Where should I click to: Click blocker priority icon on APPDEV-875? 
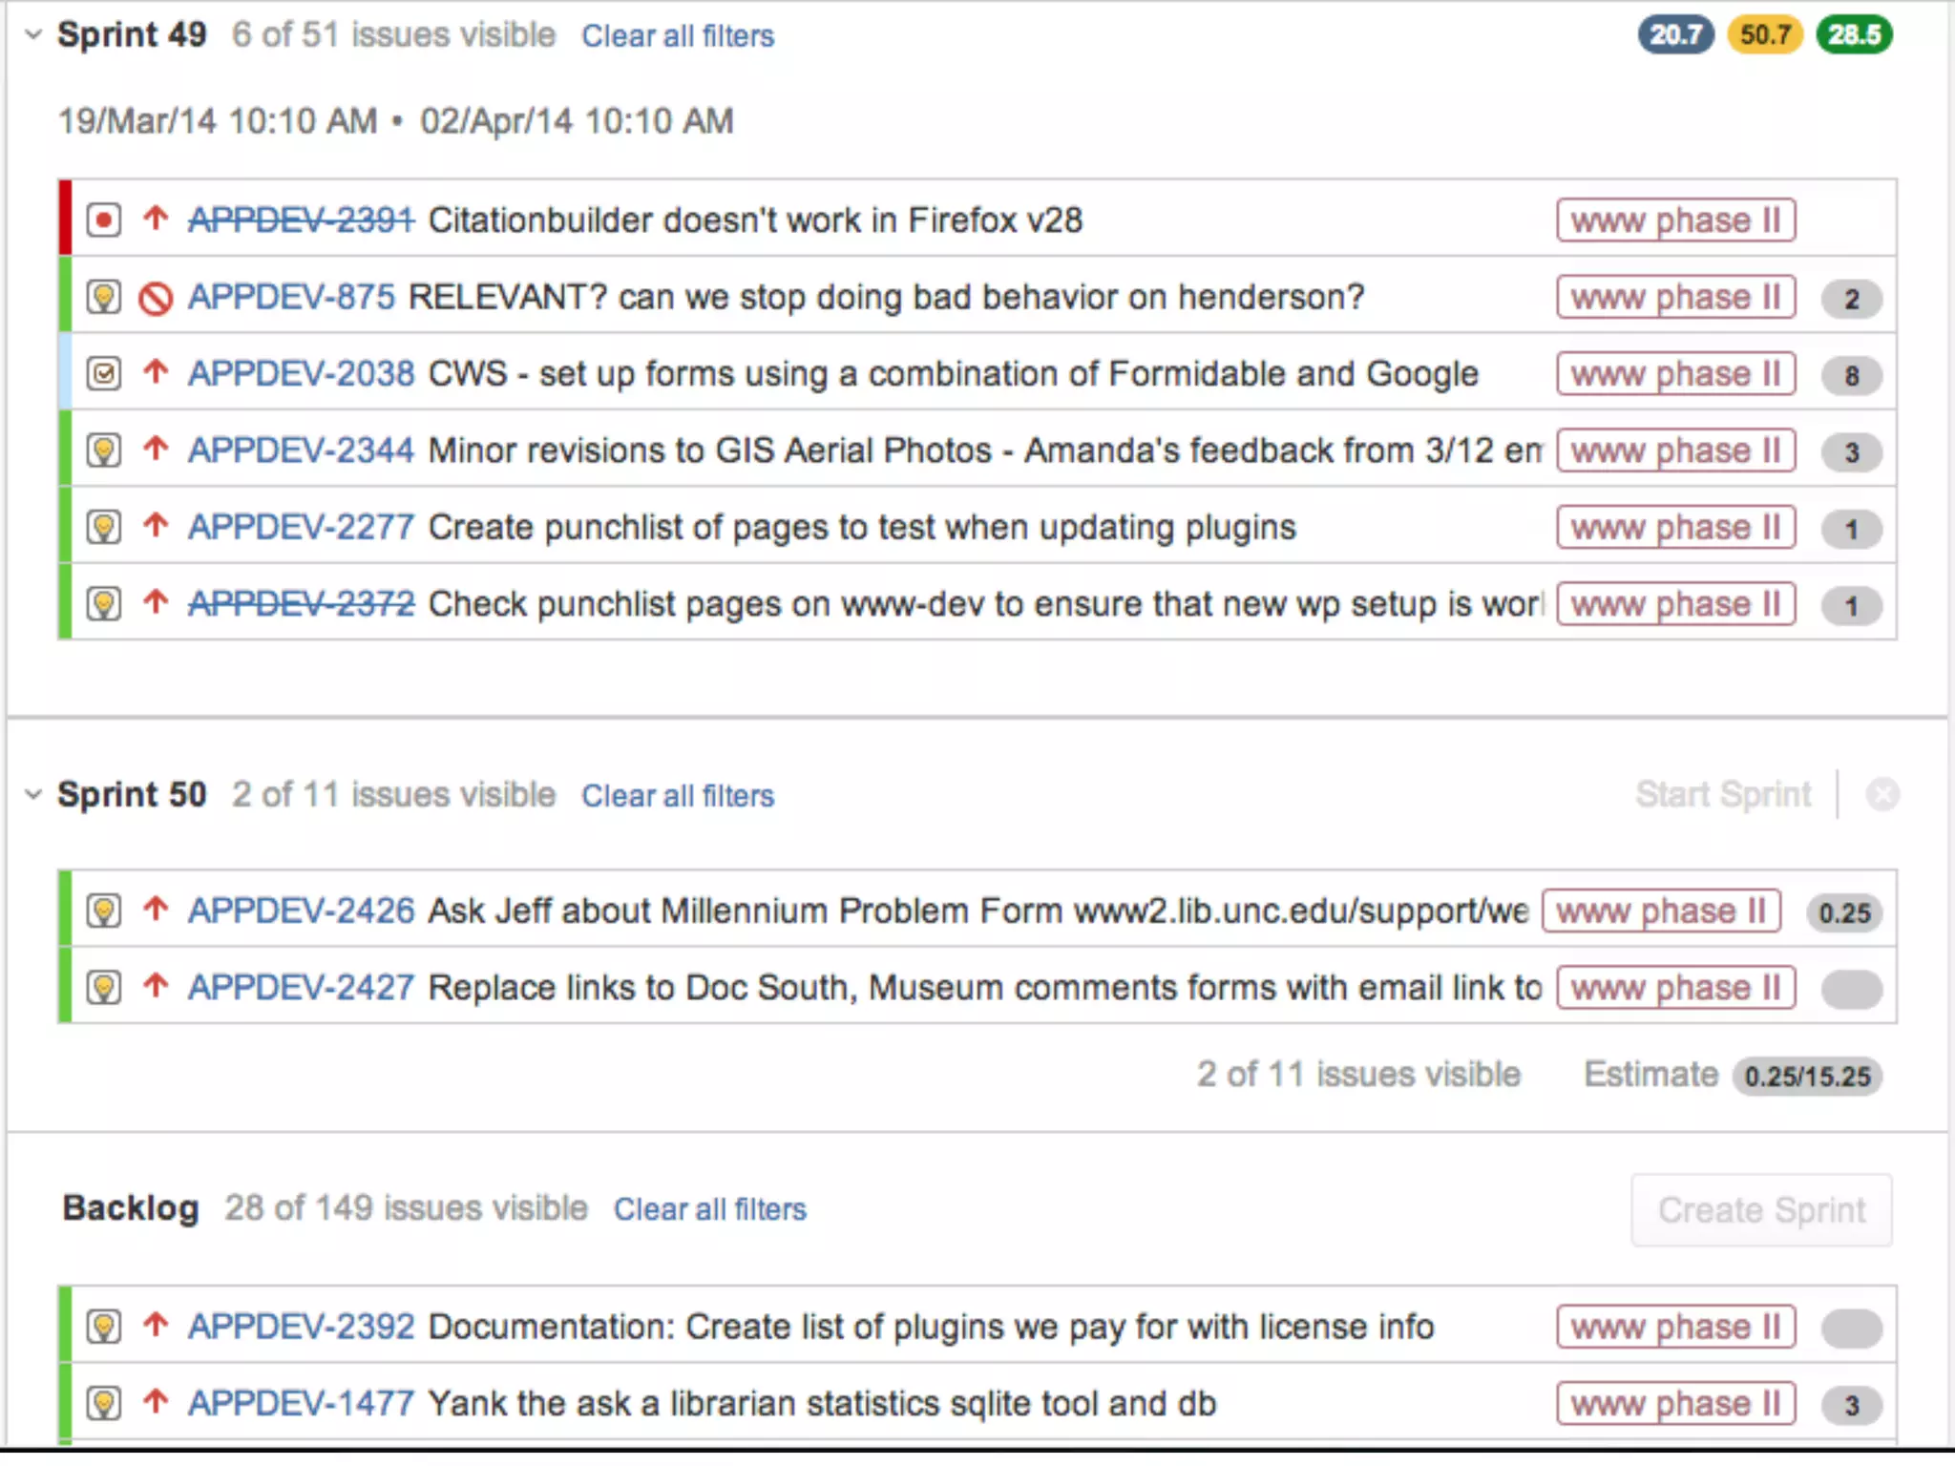click(x=156, y=298)
